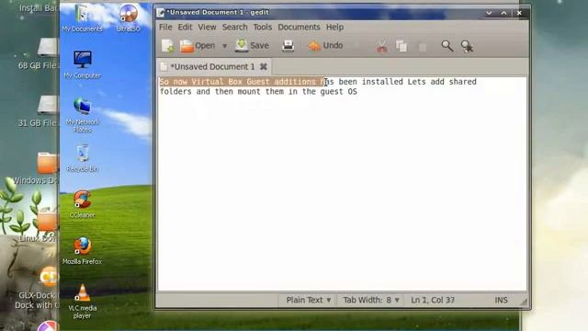Open the File menu
Screen dimensions: 588x331
tap(165, 27)
